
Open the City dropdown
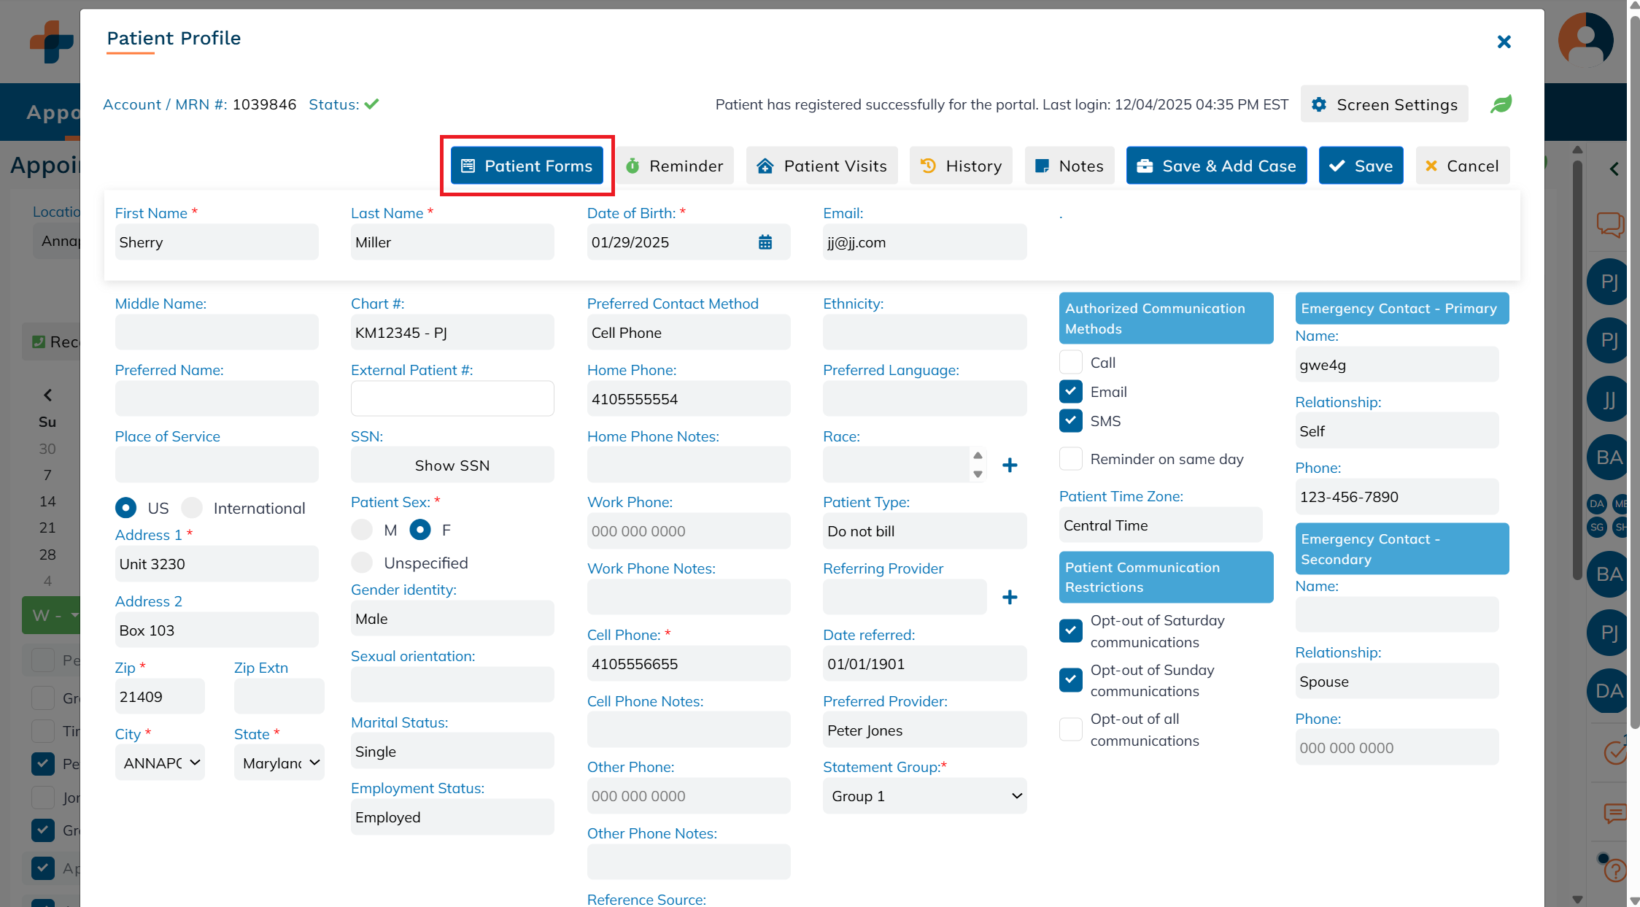click(160, 763)
